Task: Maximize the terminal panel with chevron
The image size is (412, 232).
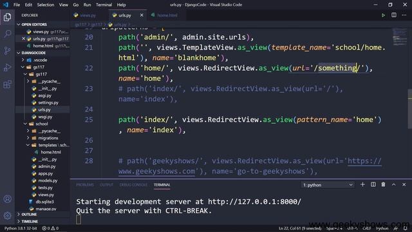Action: pyautogui.click(x=393, y=185)
